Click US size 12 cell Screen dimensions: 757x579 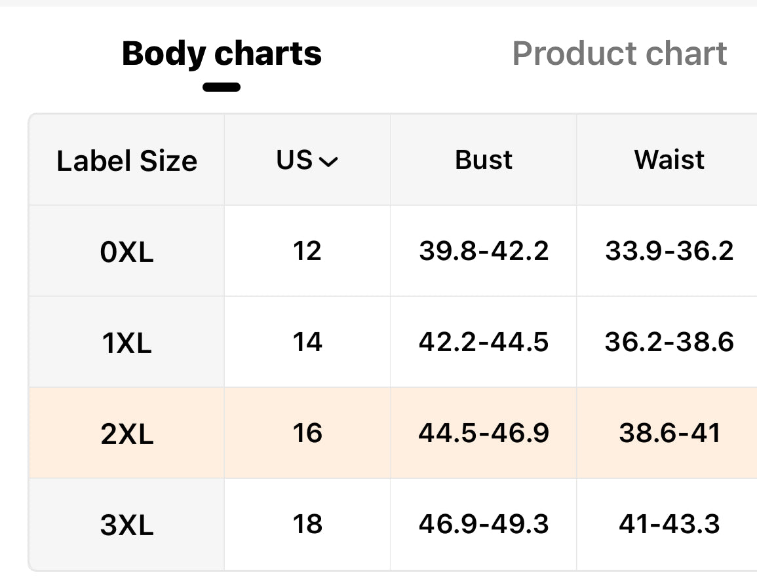tap(307, 251)
